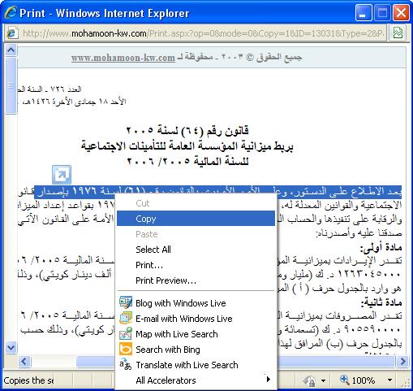Open the zoom 100% dropdown arrow
Screen dimensions: 413x391
pyautogui.click(x=389, y=380)
